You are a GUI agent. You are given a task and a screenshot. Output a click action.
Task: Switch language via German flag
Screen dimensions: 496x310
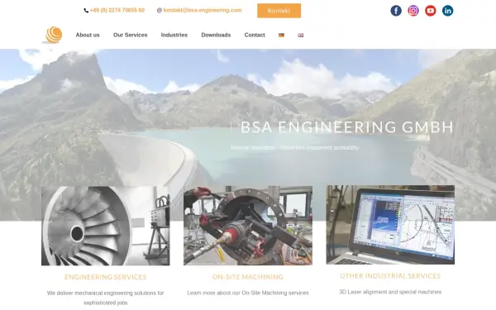[281, 35]
